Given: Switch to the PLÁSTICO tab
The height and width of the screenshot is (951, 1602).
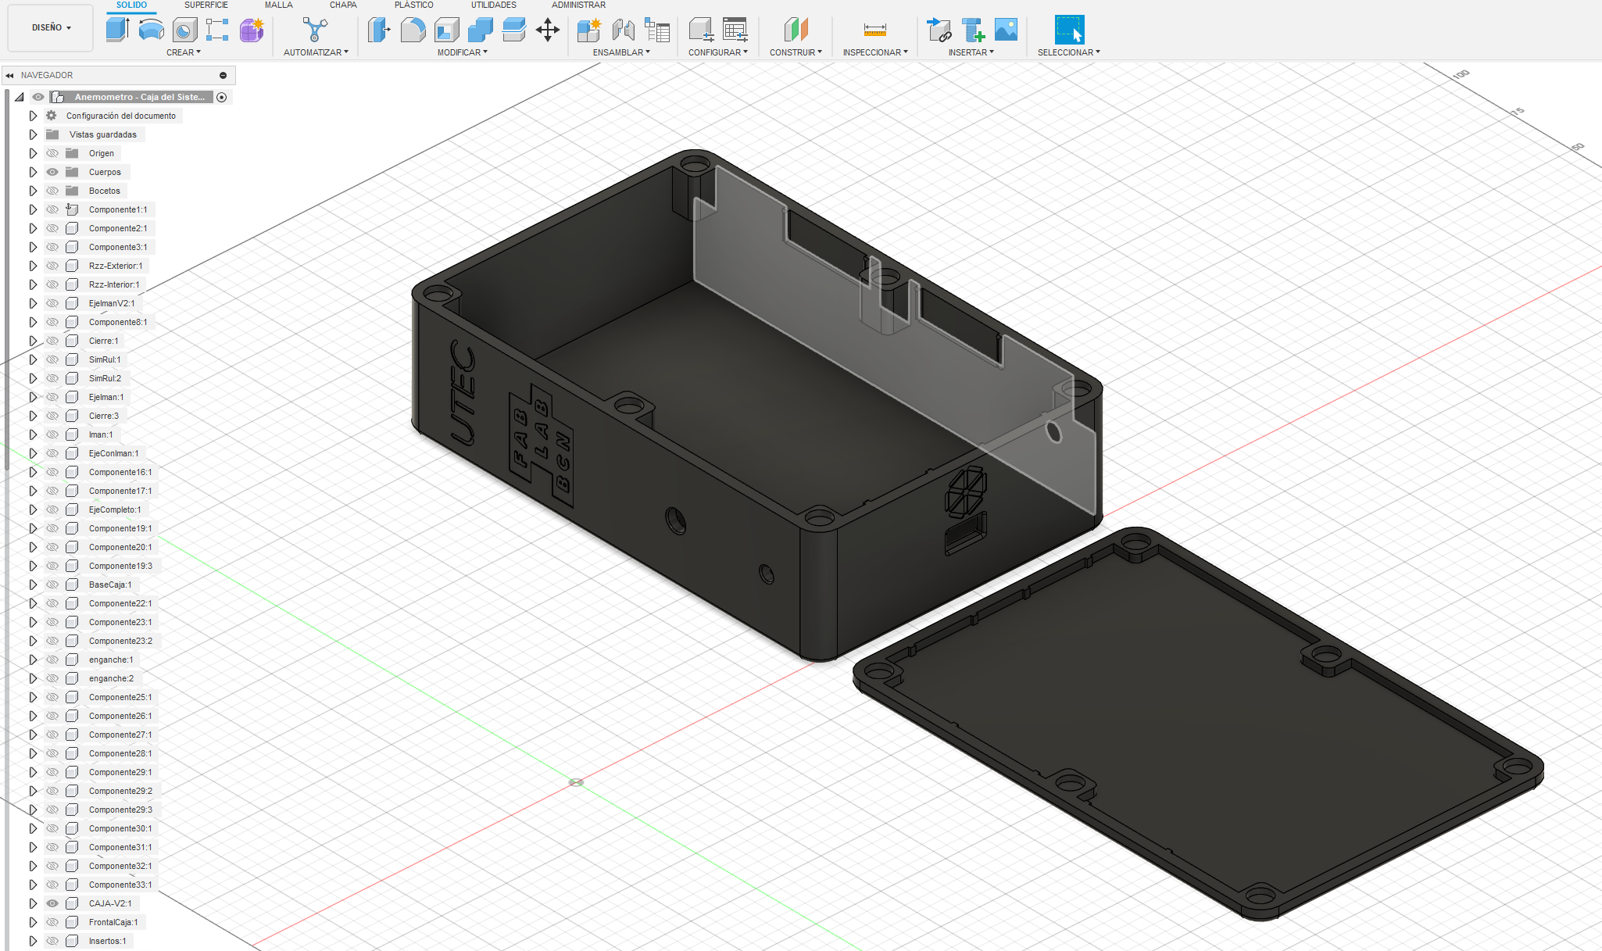Looking at the screenshot, I should click(x=414, y=5).
